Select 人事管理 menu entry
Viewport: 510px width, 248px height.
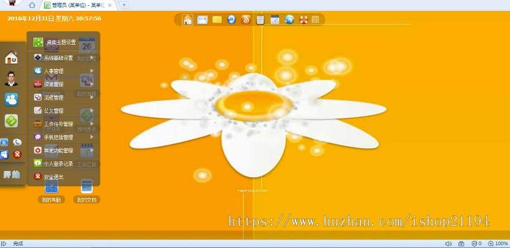tap(63, 71)
